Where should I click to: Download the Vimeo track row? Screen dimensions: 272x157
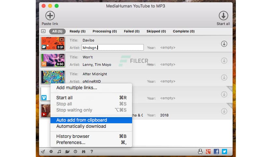point(224,94)
